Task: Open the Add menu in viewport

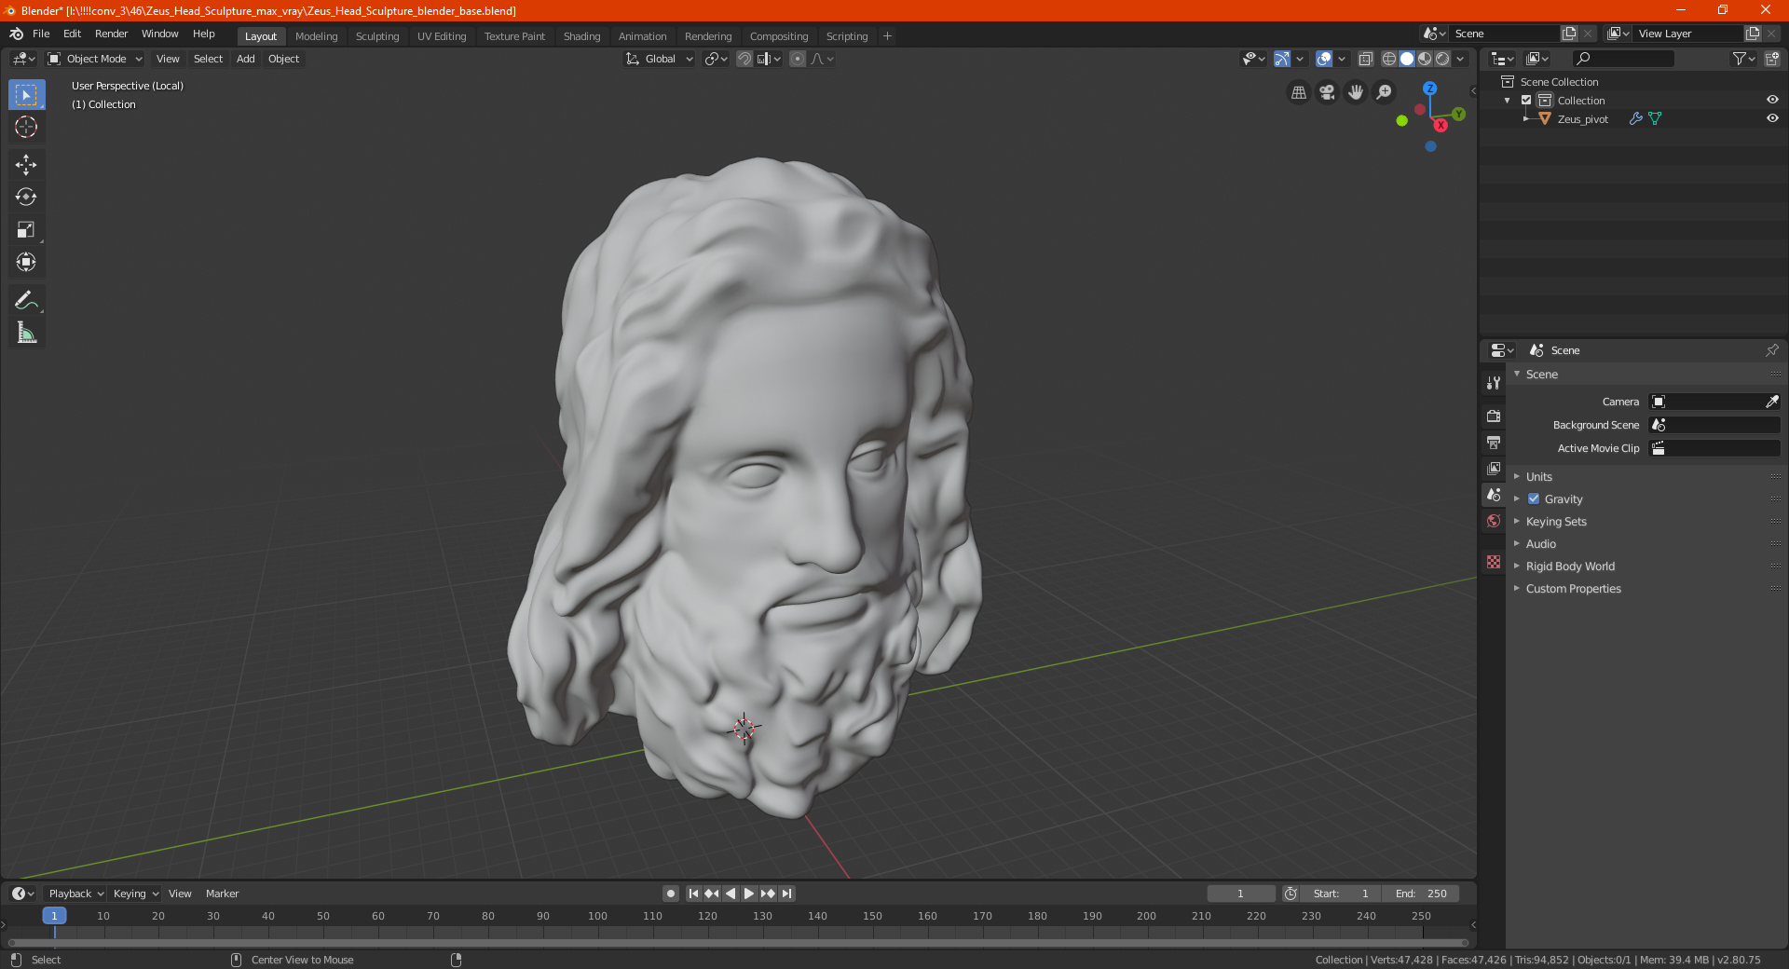Action: point(245,59)
